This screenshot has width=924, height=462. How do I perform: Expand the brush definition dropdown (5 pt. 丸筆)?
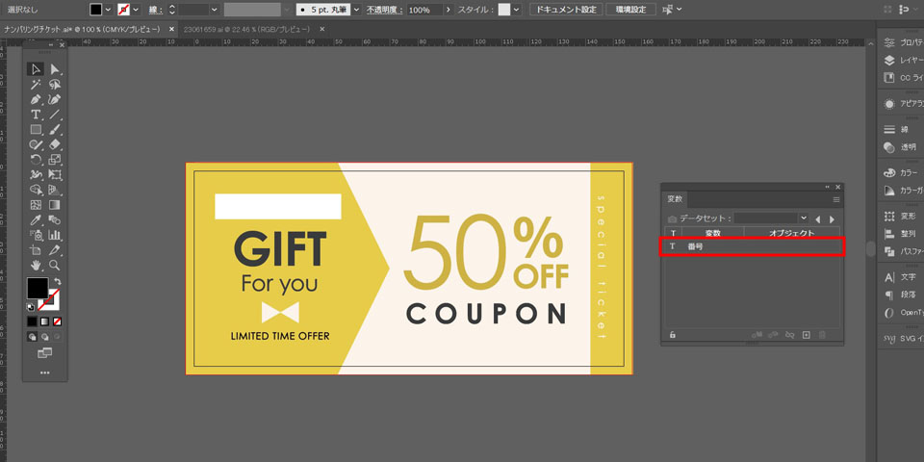pos(356,10)
